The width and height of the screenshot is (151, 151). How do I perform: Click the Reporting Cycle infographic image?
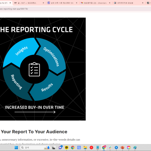43,69
